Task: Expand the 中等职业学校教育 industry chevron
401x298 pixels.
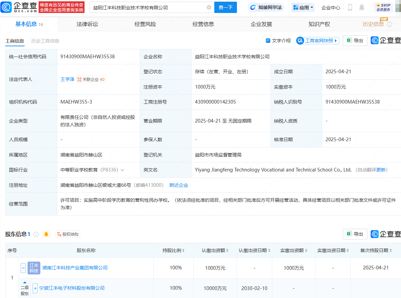Action: click(x=122, y=170)
